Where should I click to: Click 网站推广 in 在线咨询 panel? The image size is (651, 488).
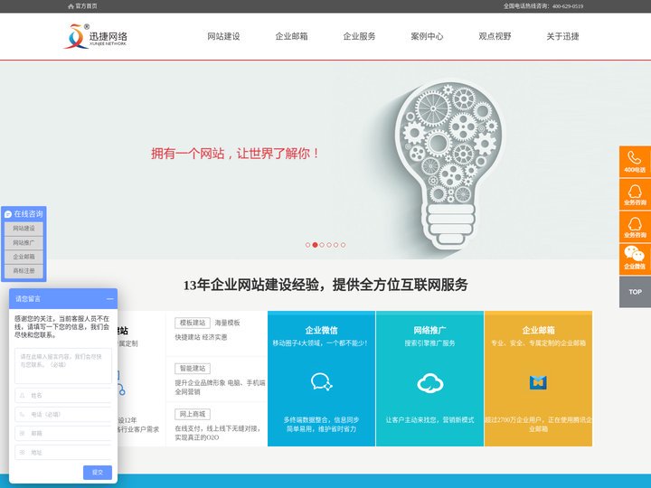(x=24, y=242)
